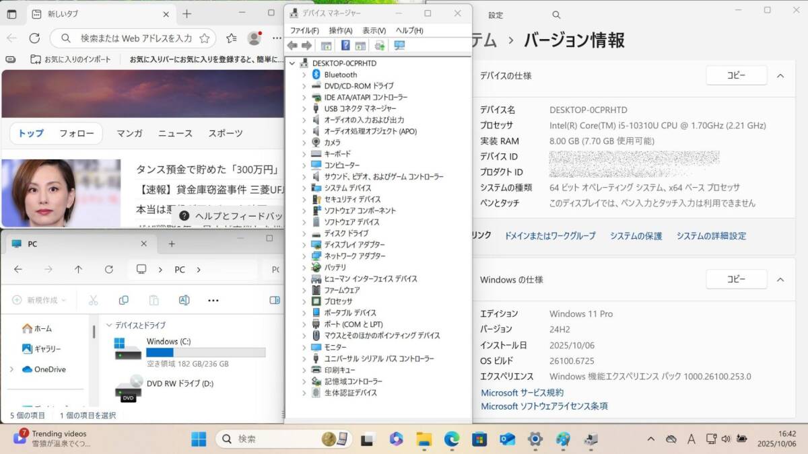Screen dimensions: 808x454
Task: Switch to the ニュース tab in Edge
Action: 175,133
